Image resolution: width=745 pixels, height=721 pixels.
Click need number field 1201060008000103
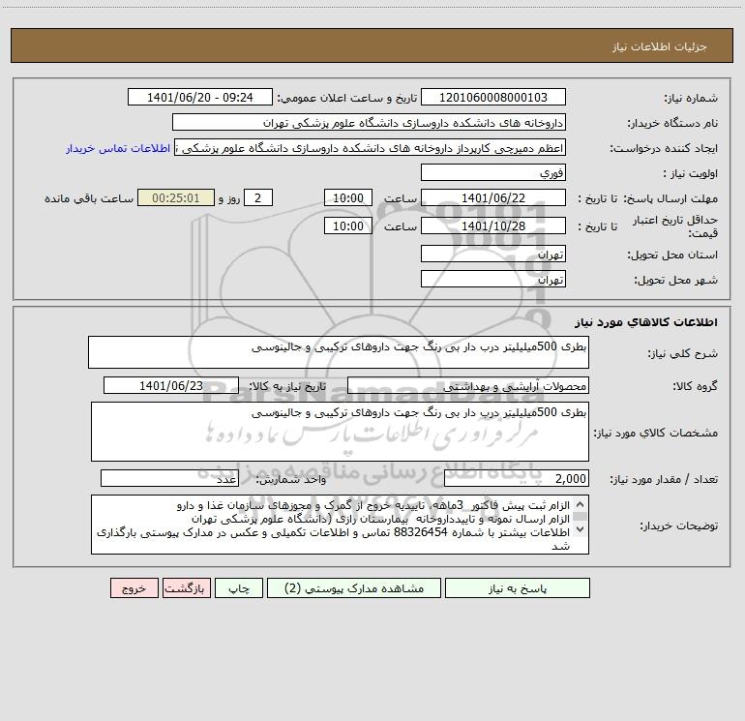click(x=493, y=97)
